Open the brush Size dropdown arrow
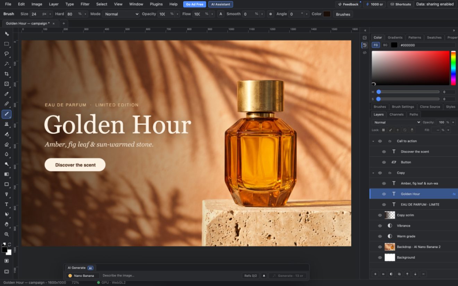 tap(50, 14)
